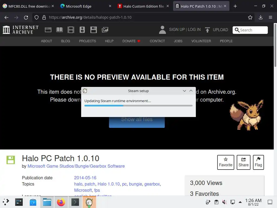The width and height of the screenshot is (277, 208).
Task: Unmute audio volume tray icon
Action: click(x=224, y=202)
